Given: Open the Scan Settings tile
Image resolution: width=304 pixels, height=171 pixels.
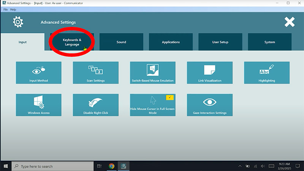Looking at the screenshot, I should click(x=95, y=72).
